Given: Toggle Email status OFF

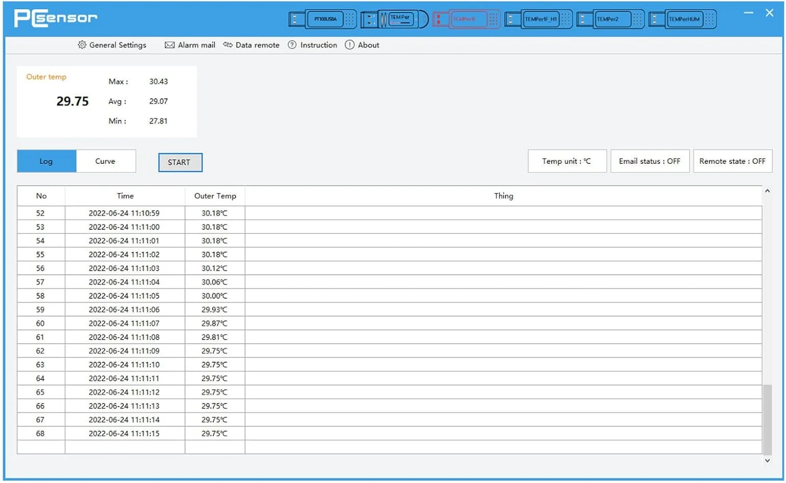Looking at the screenshot, I should point(650,161).
